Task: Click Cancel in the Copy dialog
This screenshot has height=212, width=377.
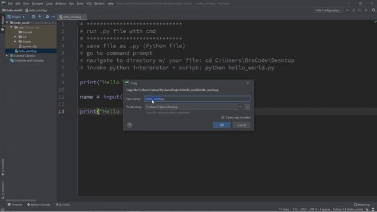Action: [x=242, y=125]
